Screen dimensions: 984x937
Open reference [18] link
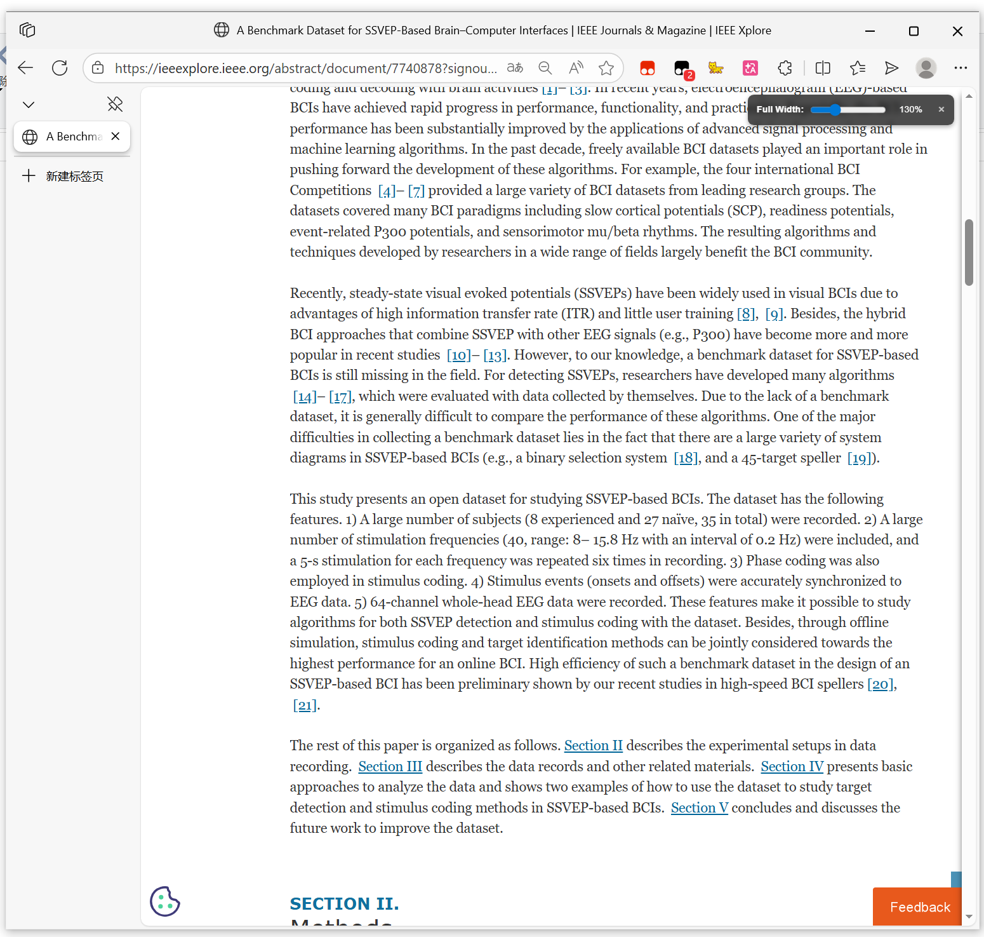click(x=686, y=458)
